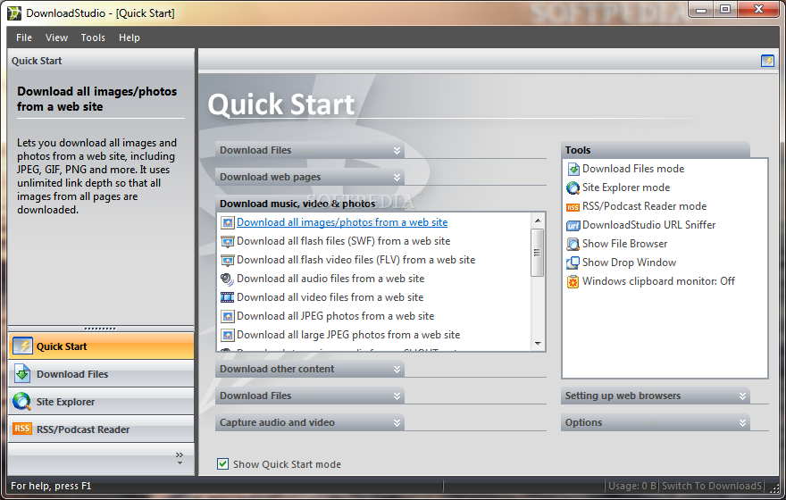Click Site Explorer mode in Tools
The image size is (786, 500).
coord(626,187)
